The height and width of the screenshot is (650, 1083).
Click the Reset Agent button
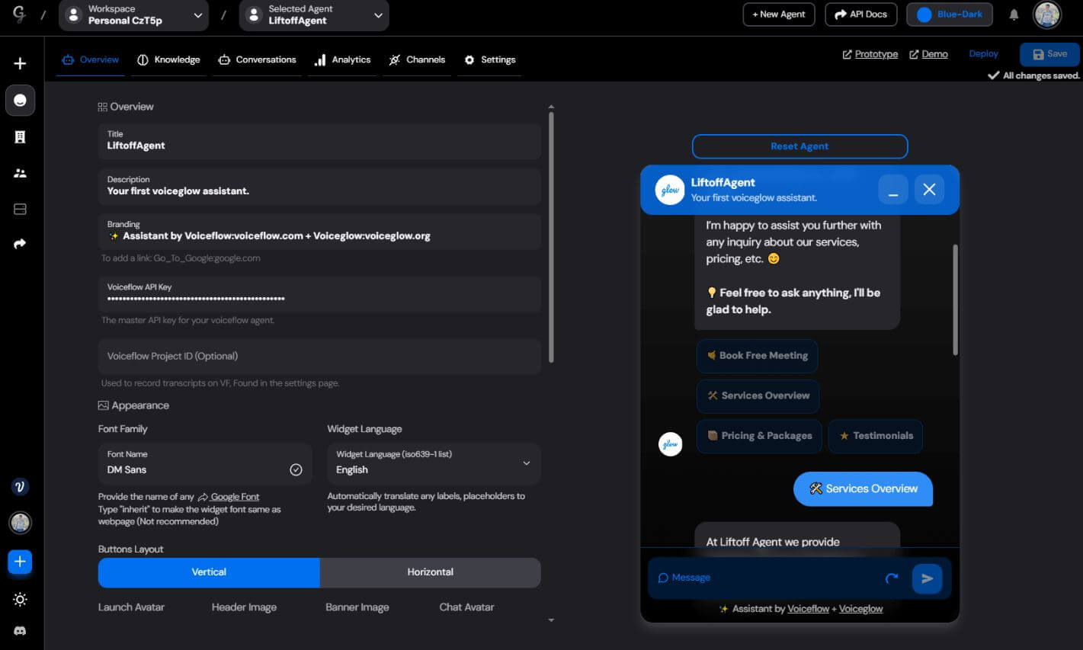pyautogui.click(x=799, y=146)
